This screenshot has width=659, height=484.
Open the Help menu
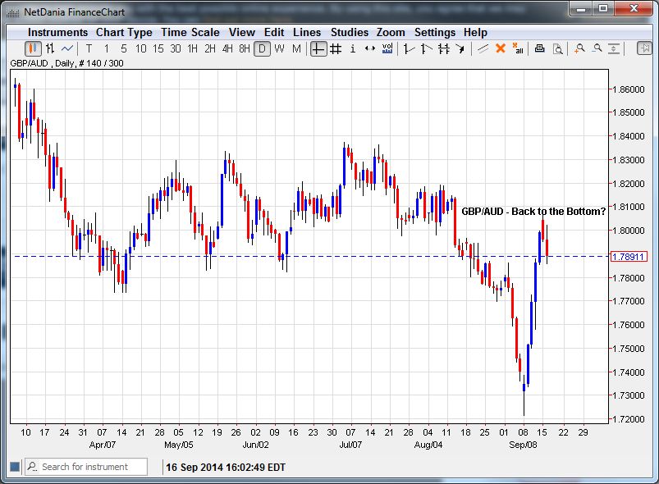click(475, 32)
